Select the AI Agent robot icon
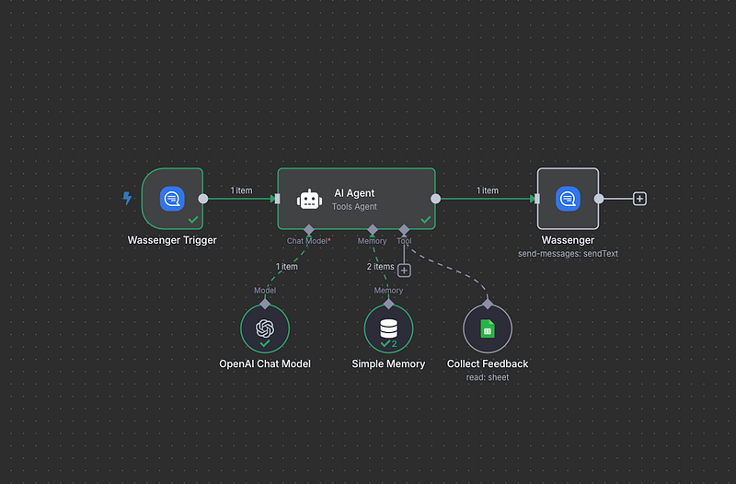Screen dimensions: 736x484 click(x=309, y=199)
